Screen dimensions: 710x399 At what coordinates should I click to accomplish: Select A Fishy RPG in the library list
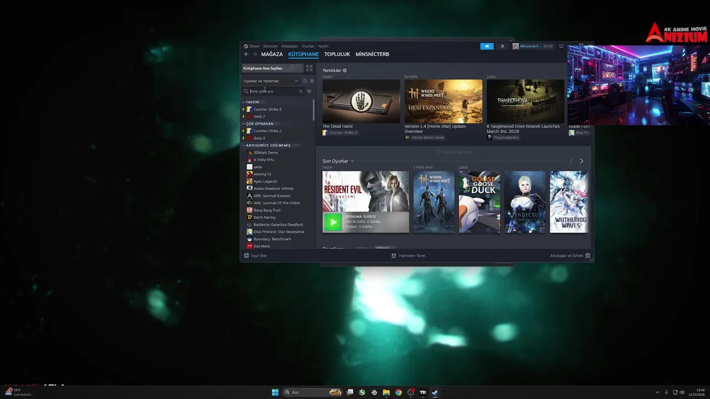tap(263, 160)
